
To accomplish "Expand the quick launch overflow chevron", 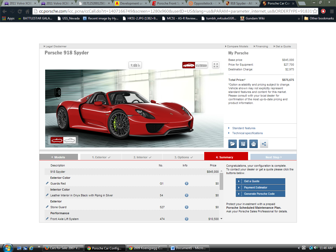I will tap(39, 247).
